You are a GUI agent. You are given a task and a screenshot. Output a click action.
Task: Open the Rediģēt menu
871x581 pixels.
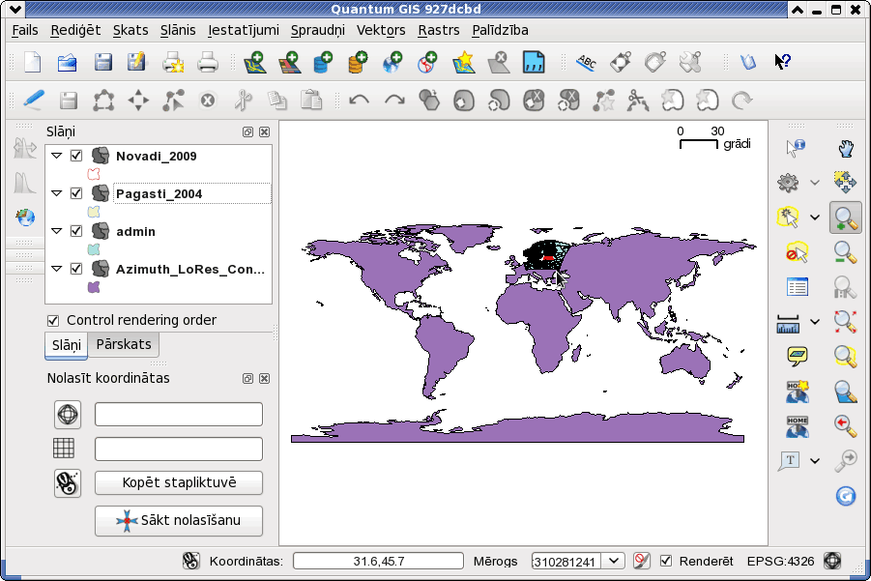click(75, 30)
